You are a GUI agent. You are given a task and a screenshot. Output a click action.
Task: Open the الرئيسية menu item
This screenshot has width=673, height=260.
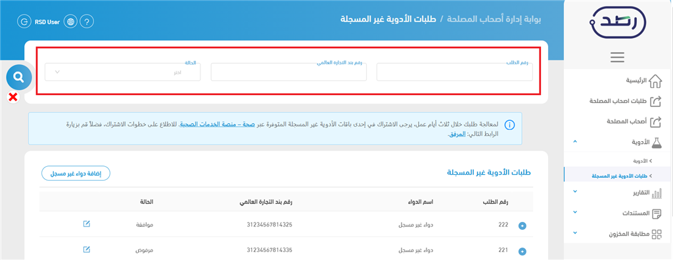(x=636, y=81)
